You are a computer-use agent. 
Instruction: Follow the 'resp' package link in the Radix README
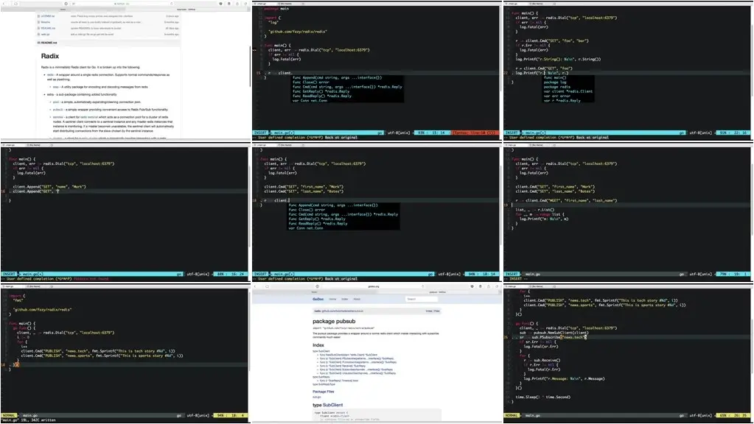point(56,87)
